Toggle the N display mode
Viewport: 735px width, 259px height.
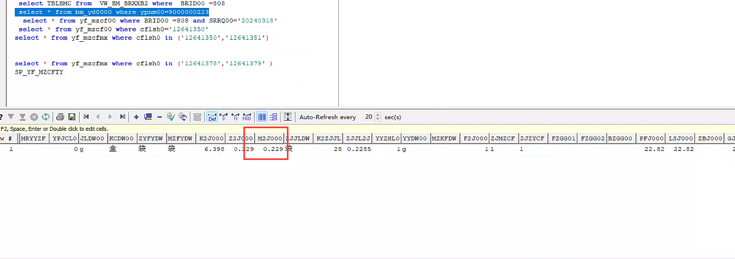[235, 117]
